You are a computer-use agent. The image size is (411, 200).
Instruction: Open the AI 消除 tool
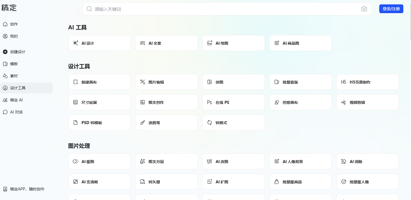(x=367, y=161)
